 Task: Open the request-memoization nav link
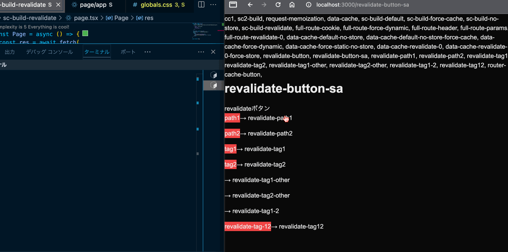[x=295, y=19]
